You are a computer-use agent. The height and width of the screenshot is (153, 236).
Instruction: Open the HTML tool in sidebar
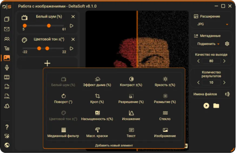coord(7,96)
